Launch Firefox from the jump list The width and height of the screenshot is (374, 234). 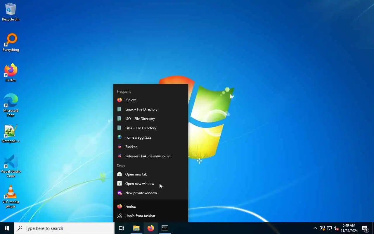151,207
